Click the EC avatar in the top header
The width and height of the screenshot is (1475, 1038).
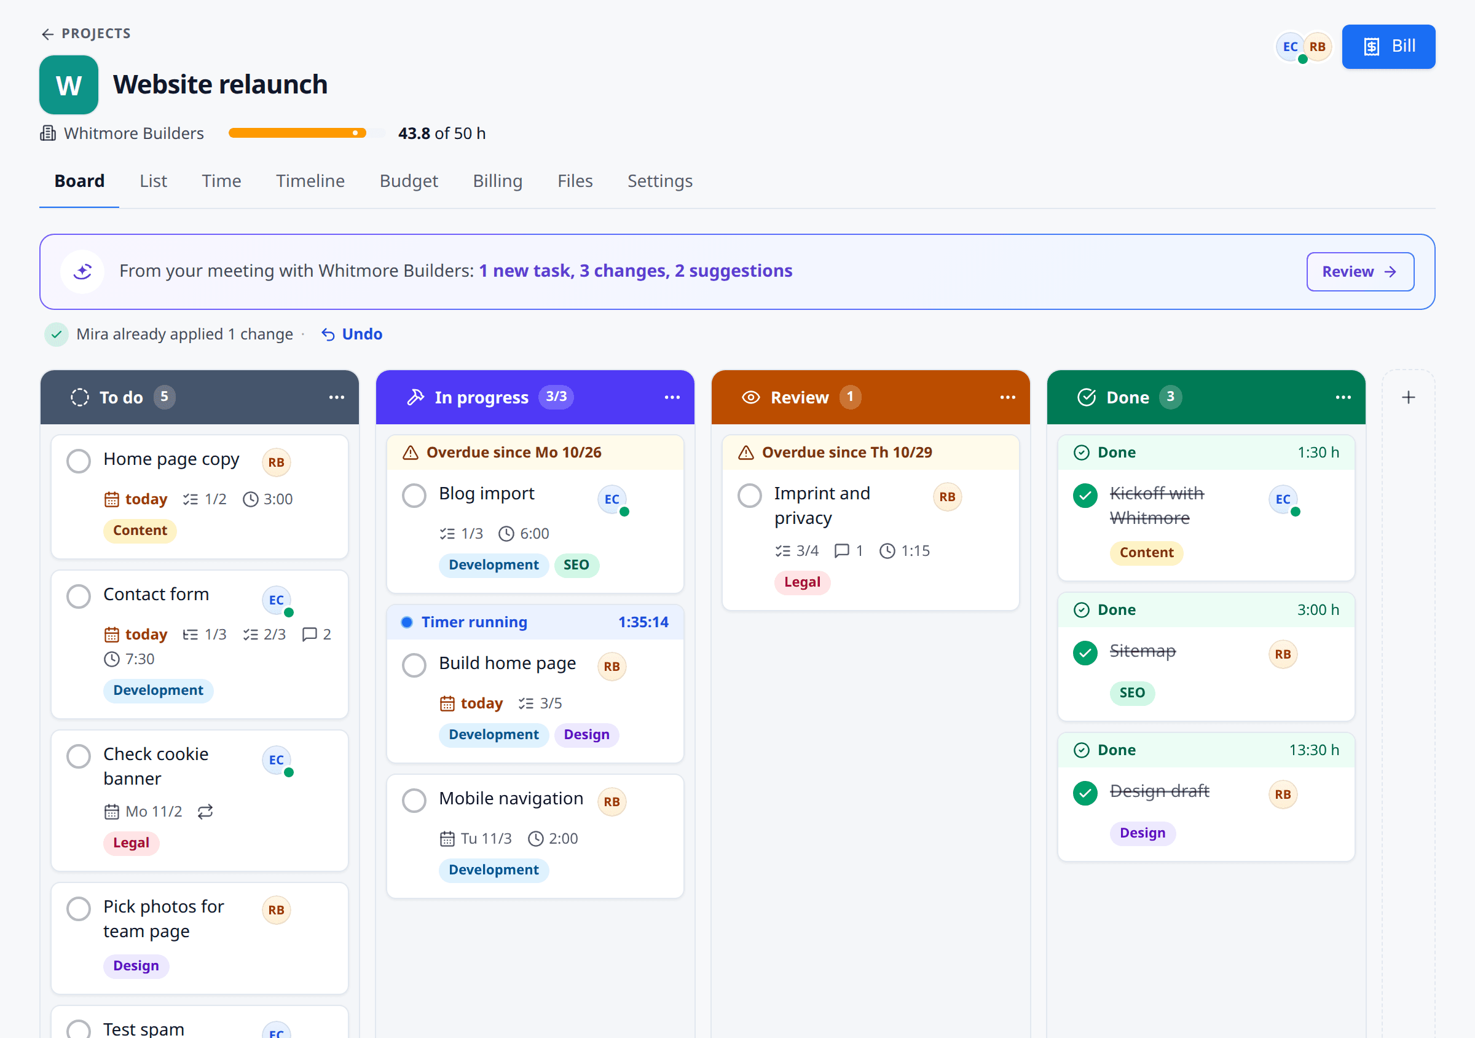(x=1290, y=47)
